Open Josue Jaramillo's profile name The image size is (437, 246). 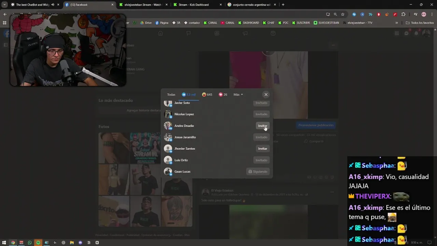point(185,137)
